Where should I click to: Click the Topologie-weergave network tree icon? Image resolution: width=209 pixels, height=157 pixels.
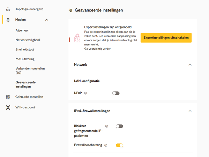coord(8,9)
